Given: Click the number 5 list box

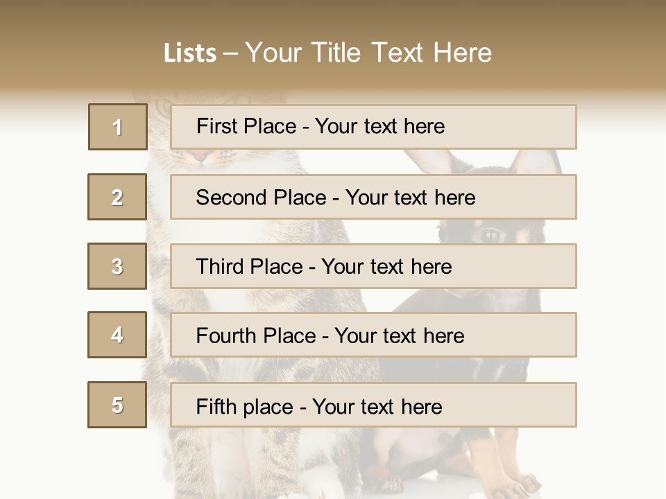Looking at the screenshot, I should (118, 405).
